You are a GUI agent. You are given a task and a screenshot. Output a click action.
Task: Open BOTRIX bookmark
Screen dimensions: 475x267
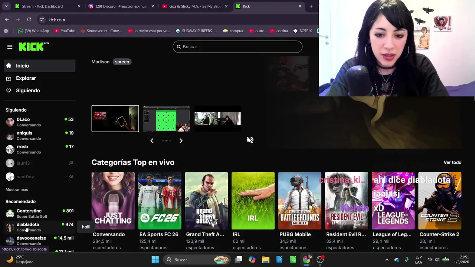tap(302, 31)
